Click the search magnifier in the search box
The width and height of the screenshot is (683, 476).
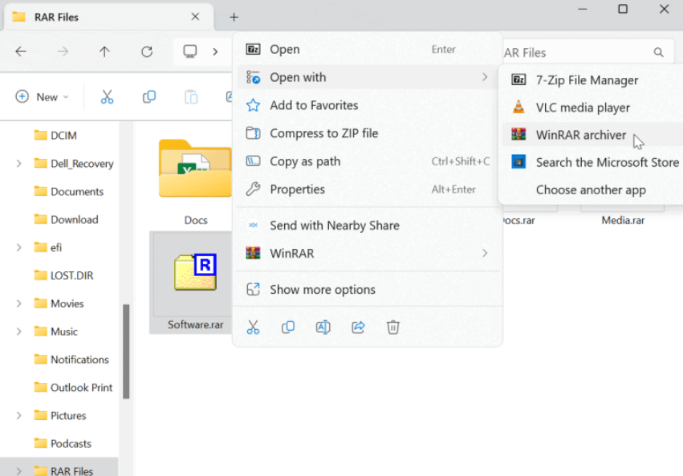(658, 51)
